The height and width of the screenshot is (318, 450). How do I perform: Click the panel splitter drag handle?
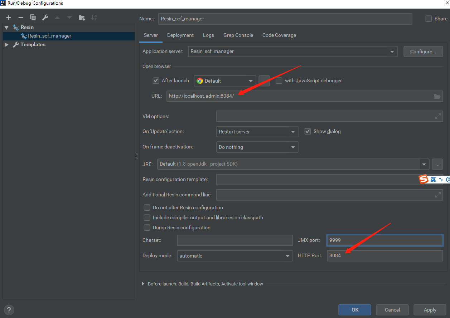(x=137, y=156)
